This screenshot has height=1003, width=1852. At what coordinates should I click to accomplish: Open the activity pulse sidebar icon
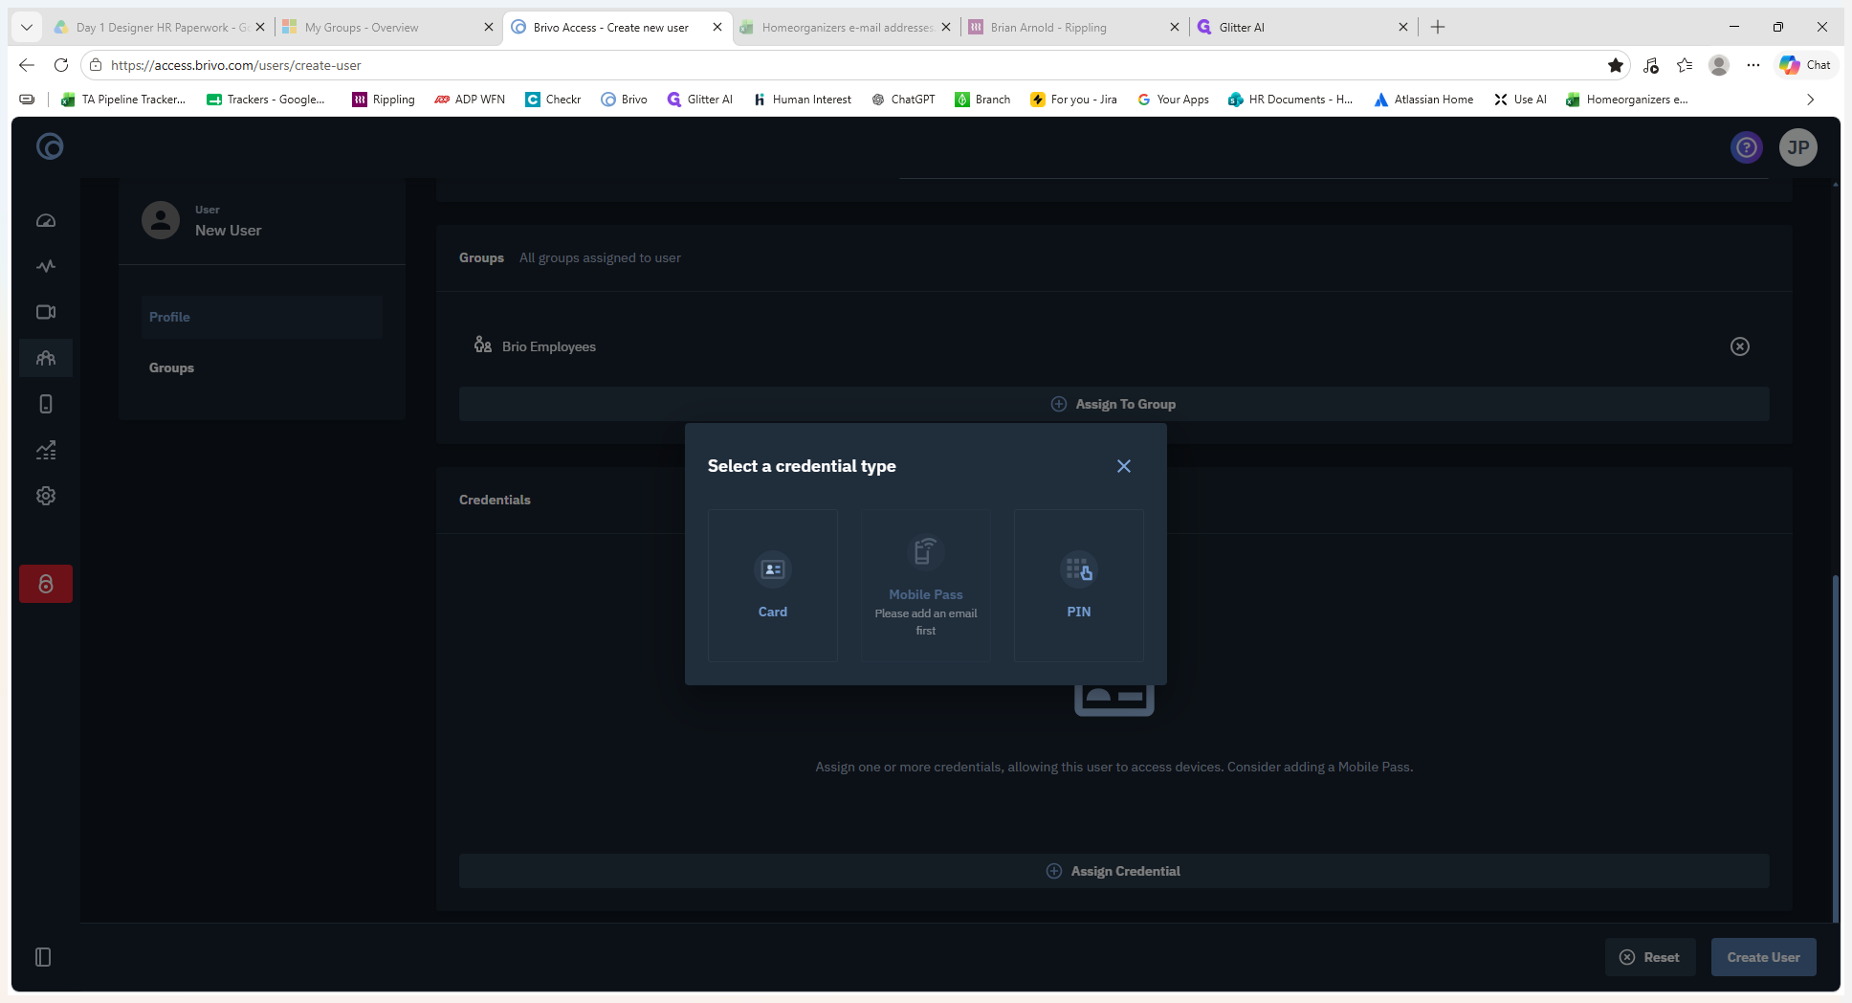[46, 266]
